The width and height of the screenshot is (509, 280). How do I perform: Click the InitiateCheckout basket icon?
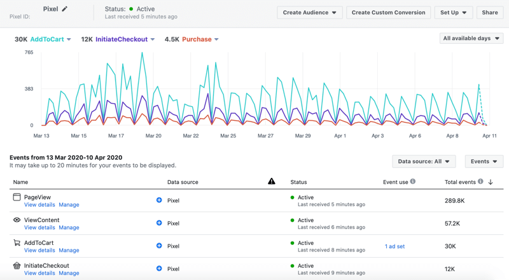pos(17,266)
